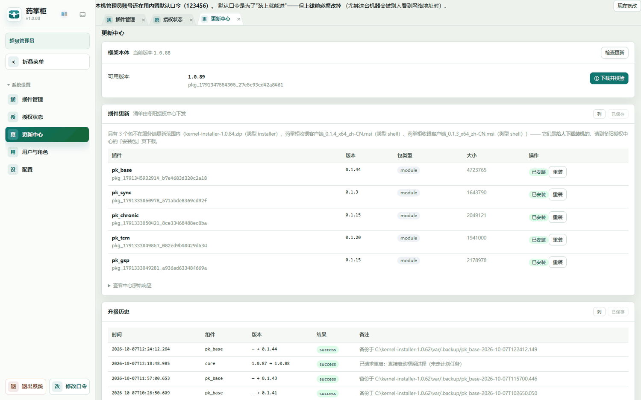Click the 用 icon beside 用户与角色
The width and height of the screenshot is (641, 400).
(13, 152)
